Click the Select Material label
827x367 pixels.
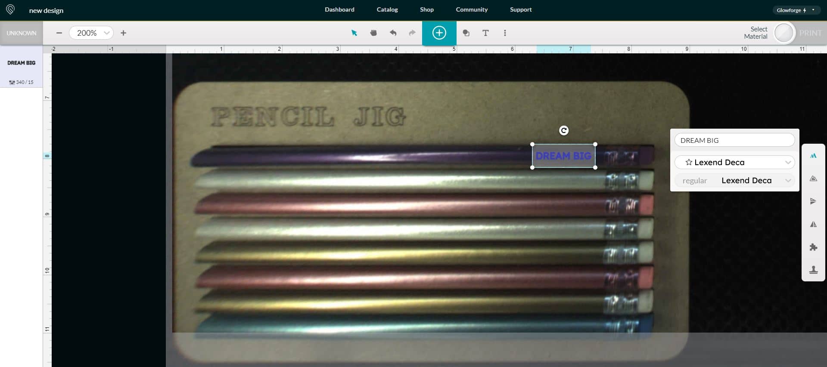(755, 33)
